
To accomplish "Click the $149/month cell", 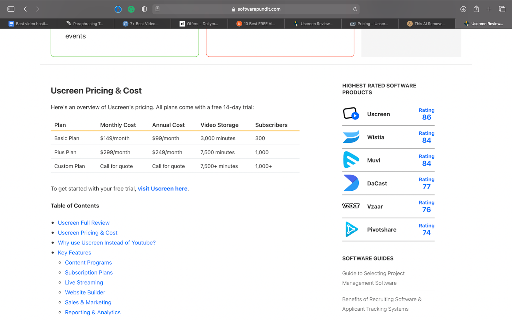I will [115, 138].
